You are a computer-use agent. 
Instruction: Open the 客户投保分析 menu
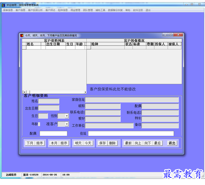click(35, 10)
